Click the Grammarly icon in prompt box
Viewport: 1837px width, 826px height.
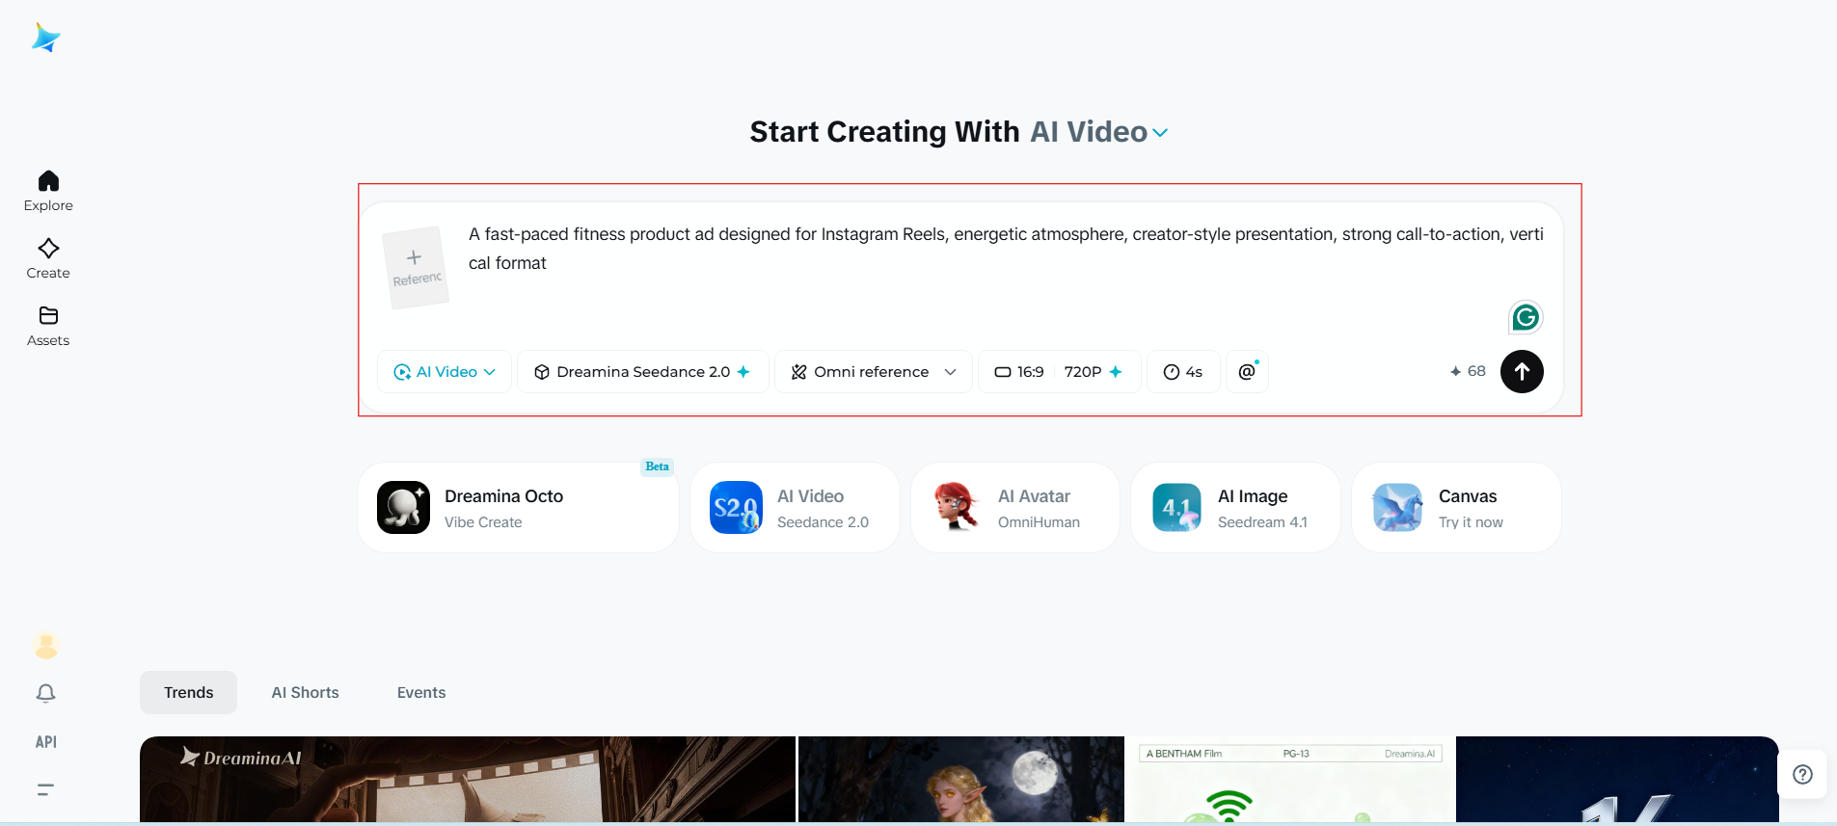pyautogui.click(x=1525, y=317)
